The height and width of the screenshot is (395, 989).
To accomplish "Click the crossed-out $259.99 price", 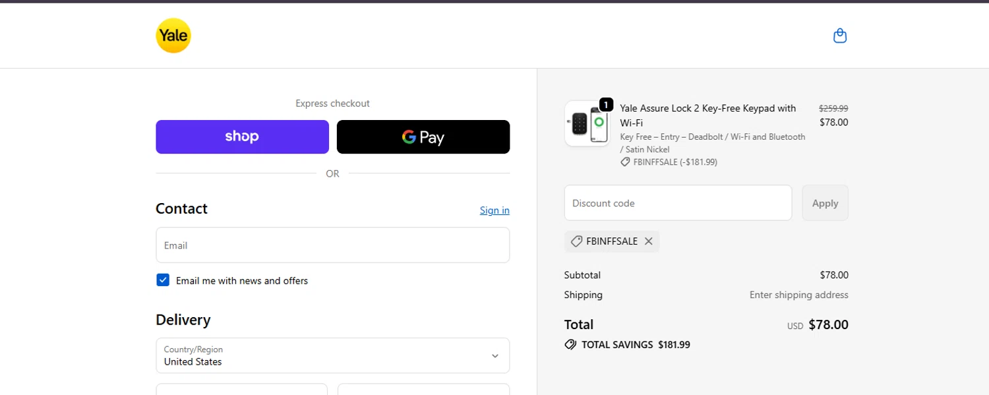I will [833, 109].
